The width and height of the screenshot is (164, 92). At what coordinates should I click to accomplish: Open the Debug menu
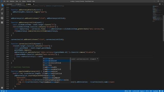tap(24, 1)
